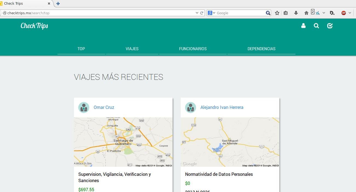Image resolution: width=356 pixels, height=192 pixels.
Task: Select the Check Trips browser tab
Action: 26,4
